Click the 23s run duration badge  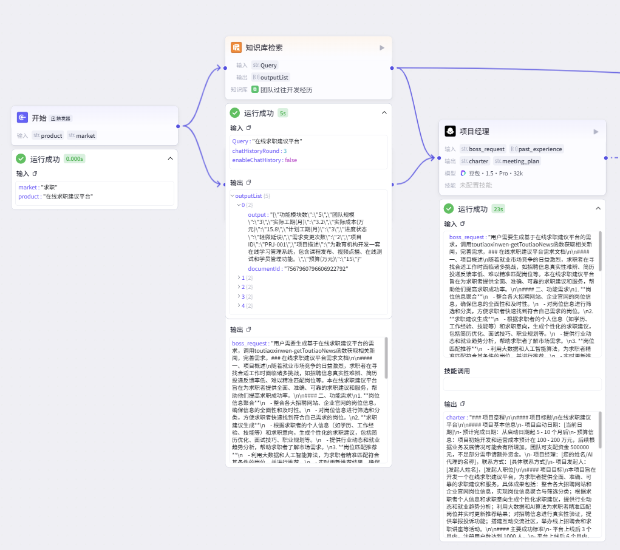(x=498, y=209)
